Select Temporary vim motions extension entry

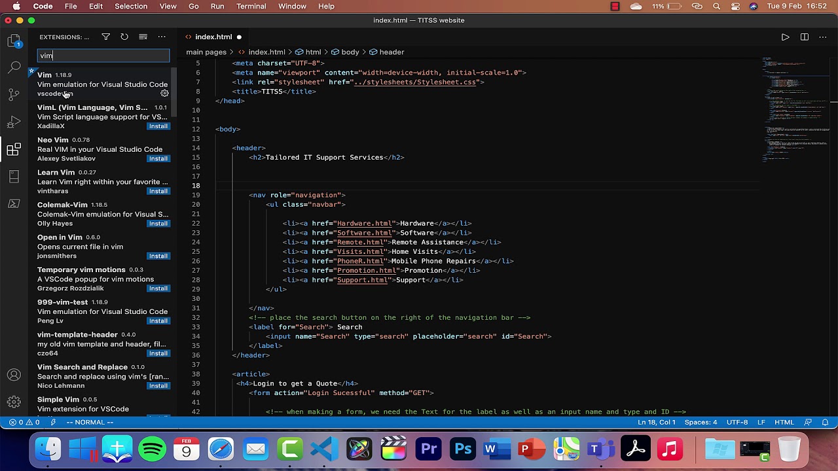103,279
